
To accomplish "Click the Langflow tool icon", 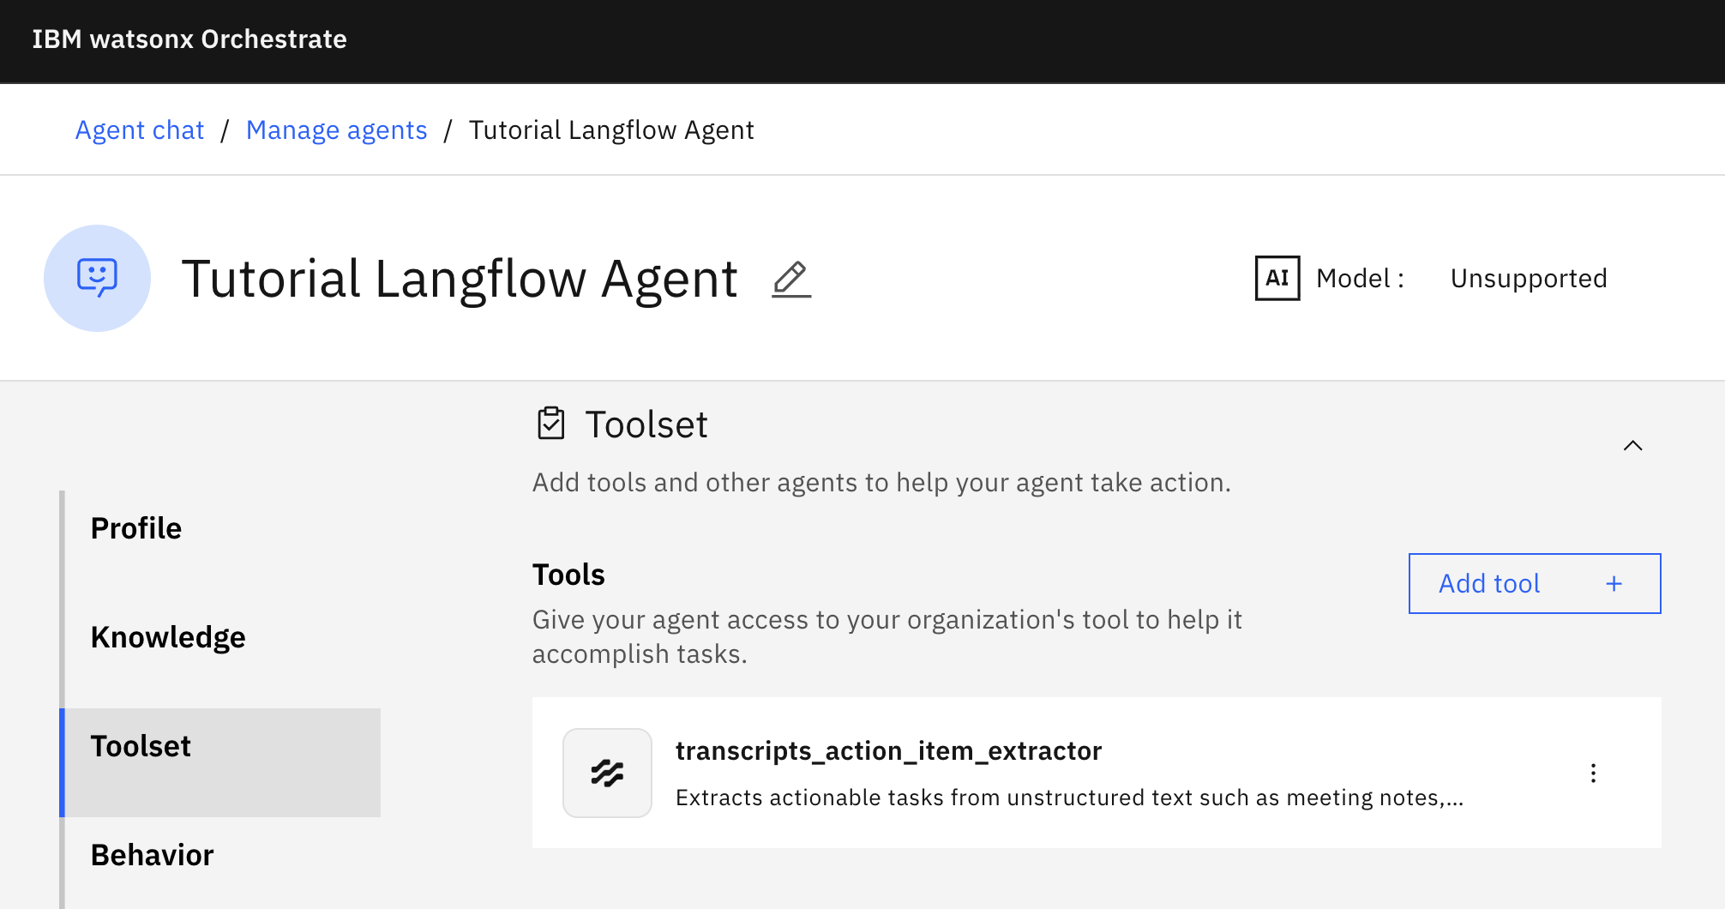I will click(x=607, y=773).
